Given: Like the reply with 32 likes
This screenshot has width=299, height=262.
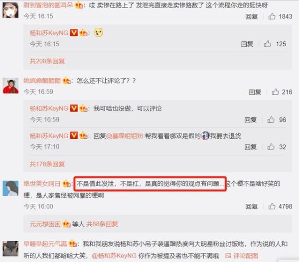Looking at the screenshot, I should click(x=271, y=147).
